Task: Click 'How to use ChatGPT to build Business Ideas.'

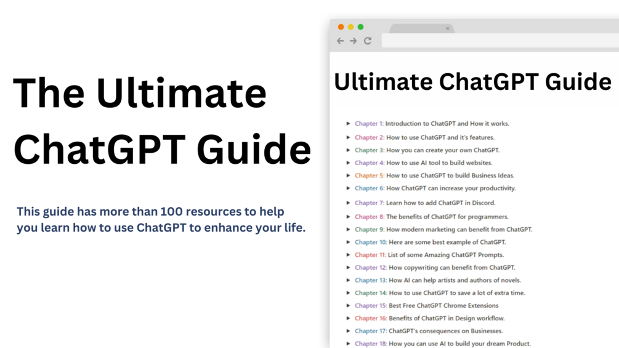Action: pyautogui.click(x=450, y=175)
